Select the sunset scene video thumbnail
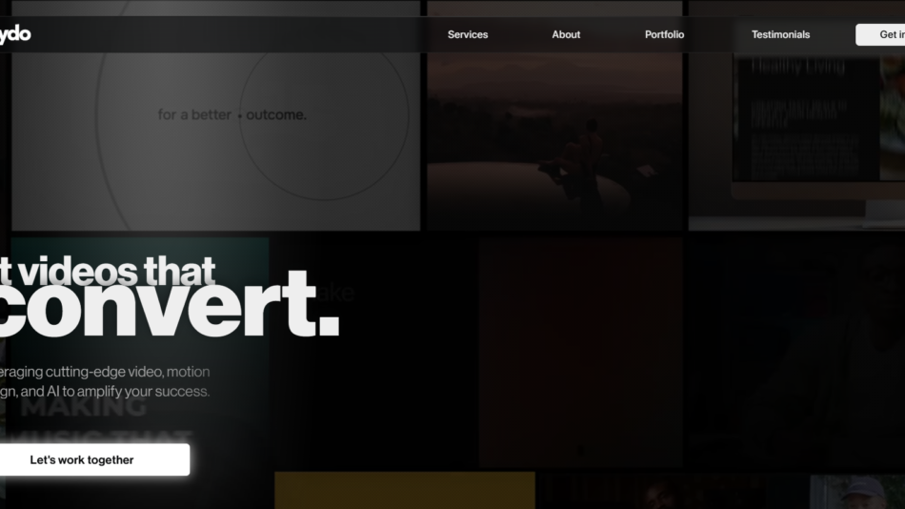Viewport: 905px width, 509px height. [554, 143]
